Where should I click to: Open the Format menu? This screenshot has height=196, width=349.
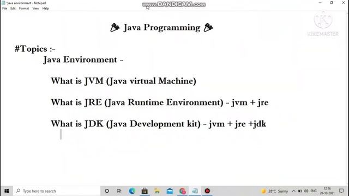pos(24,9)
